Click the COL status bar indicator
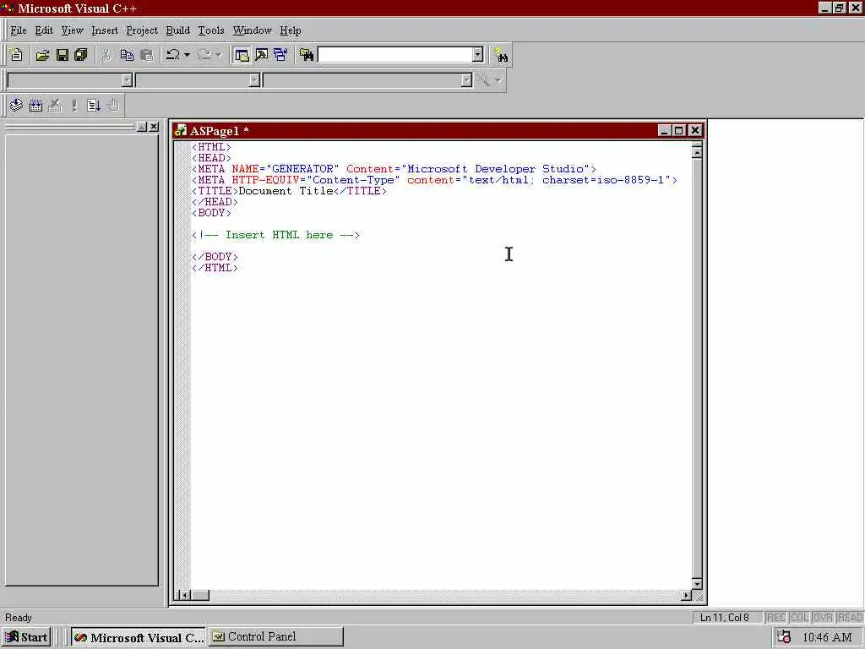865x649 pixels. coord(799,618)
